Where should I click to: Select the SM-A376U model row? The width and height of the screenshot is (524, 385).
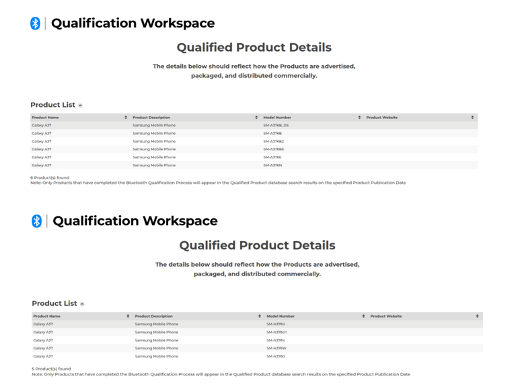pyautogui.click(x=257, y=324)
